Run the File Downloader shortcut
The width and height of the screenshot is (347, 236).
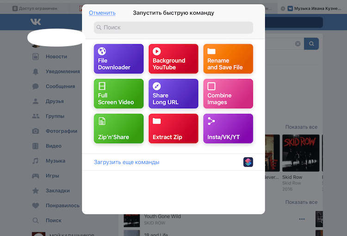118,59
